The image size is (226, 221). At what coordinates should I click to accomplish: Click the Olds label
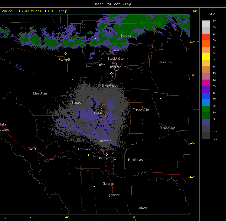[x=102, y=103]
